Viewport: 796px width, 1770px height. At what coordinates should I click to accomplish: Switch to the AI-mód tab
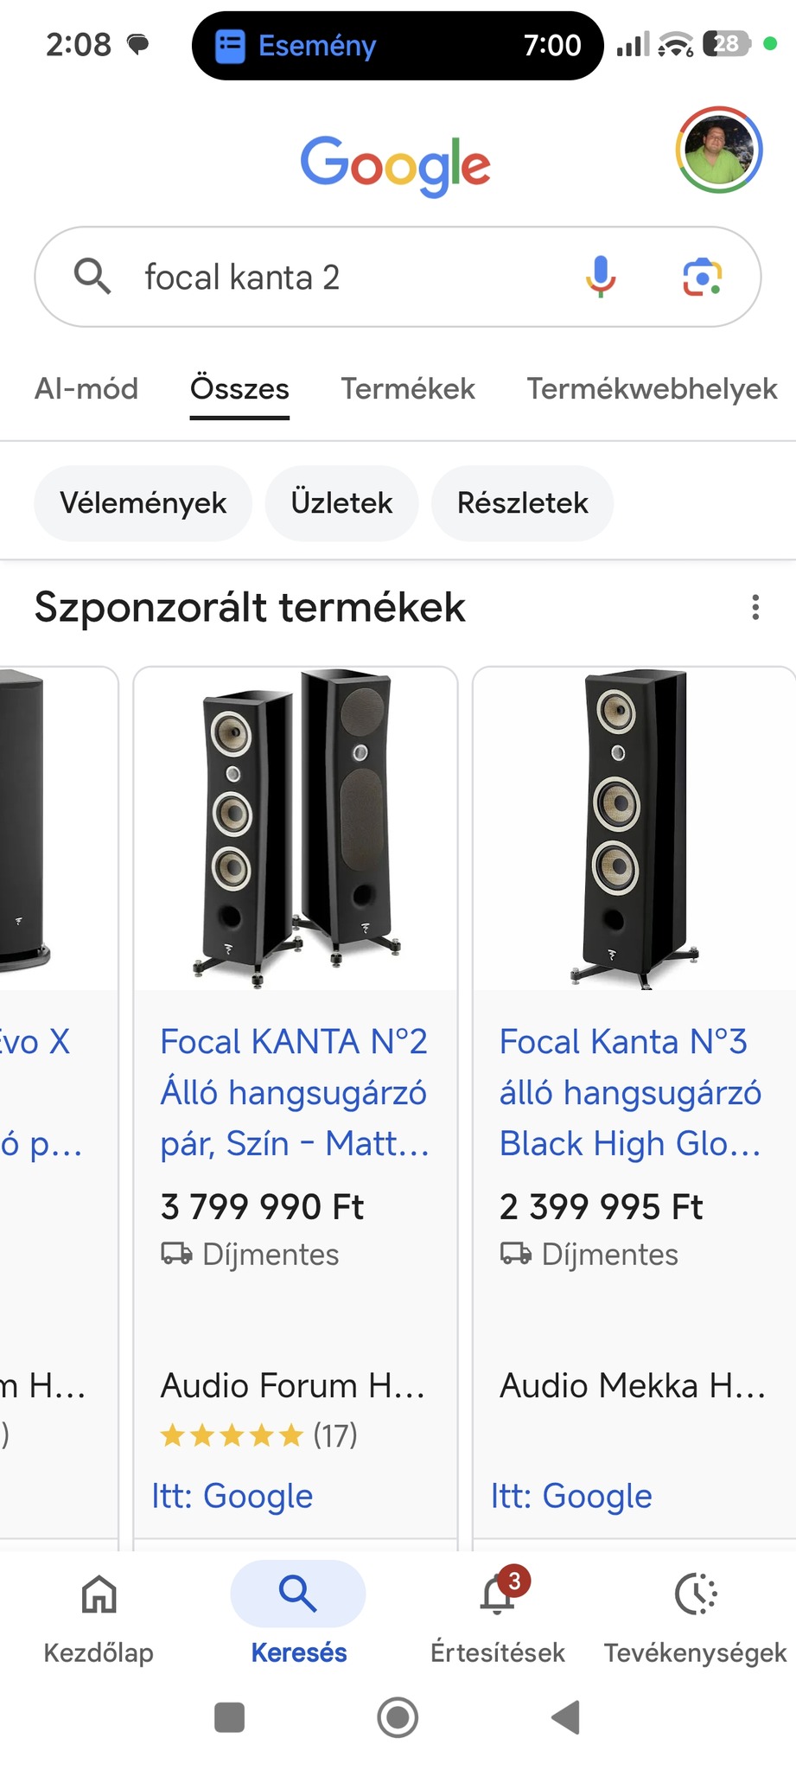pos(86,389)
